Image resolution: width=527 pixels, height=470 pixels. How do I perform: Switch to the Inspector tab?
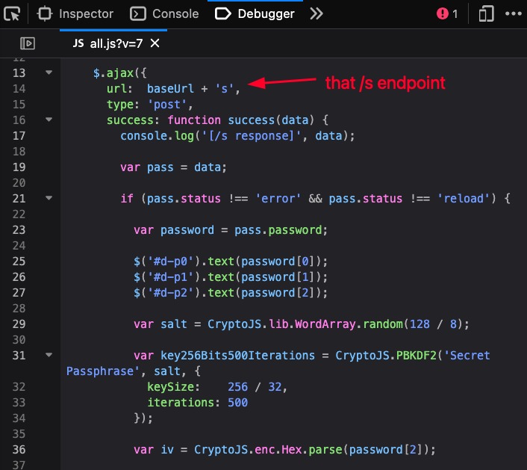click(x=77, y=13)
